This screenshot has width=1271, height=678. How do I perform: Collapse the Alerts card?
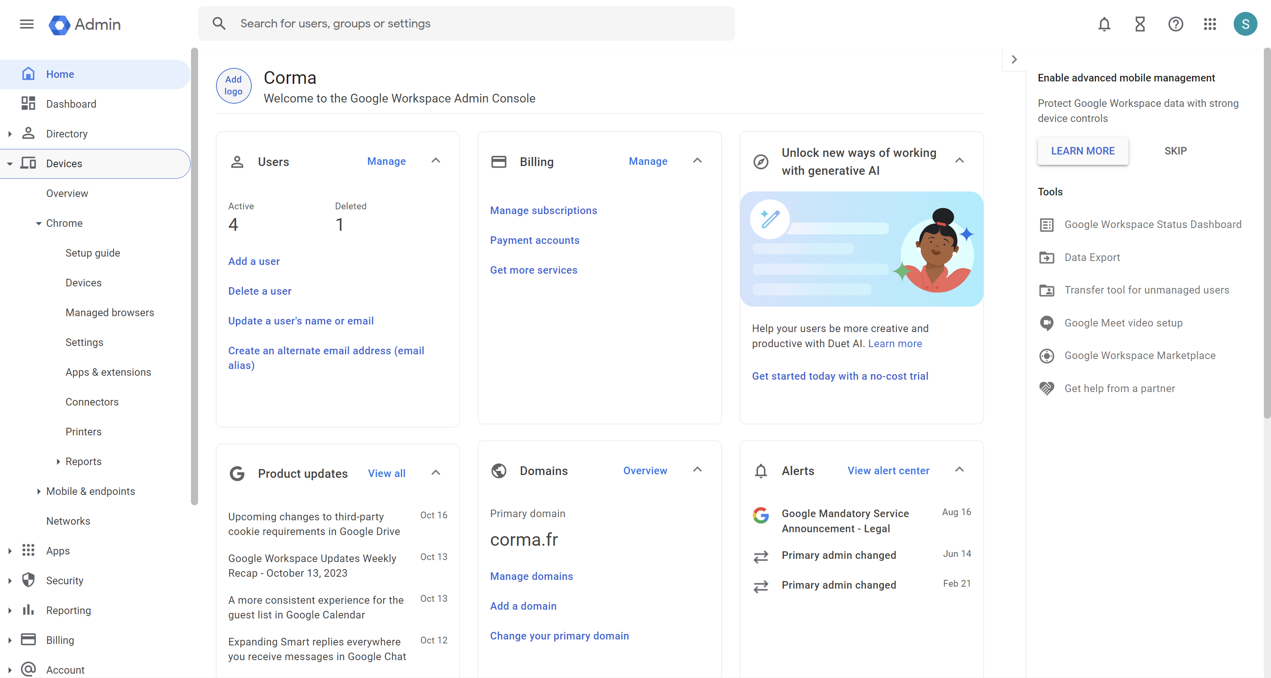(959, 470)
